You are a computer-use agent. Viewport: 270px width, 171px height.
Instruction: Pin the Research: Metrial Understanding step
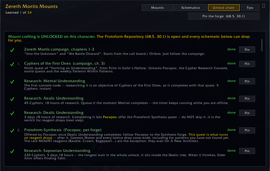pyautogui.click(x=247, y=81)
